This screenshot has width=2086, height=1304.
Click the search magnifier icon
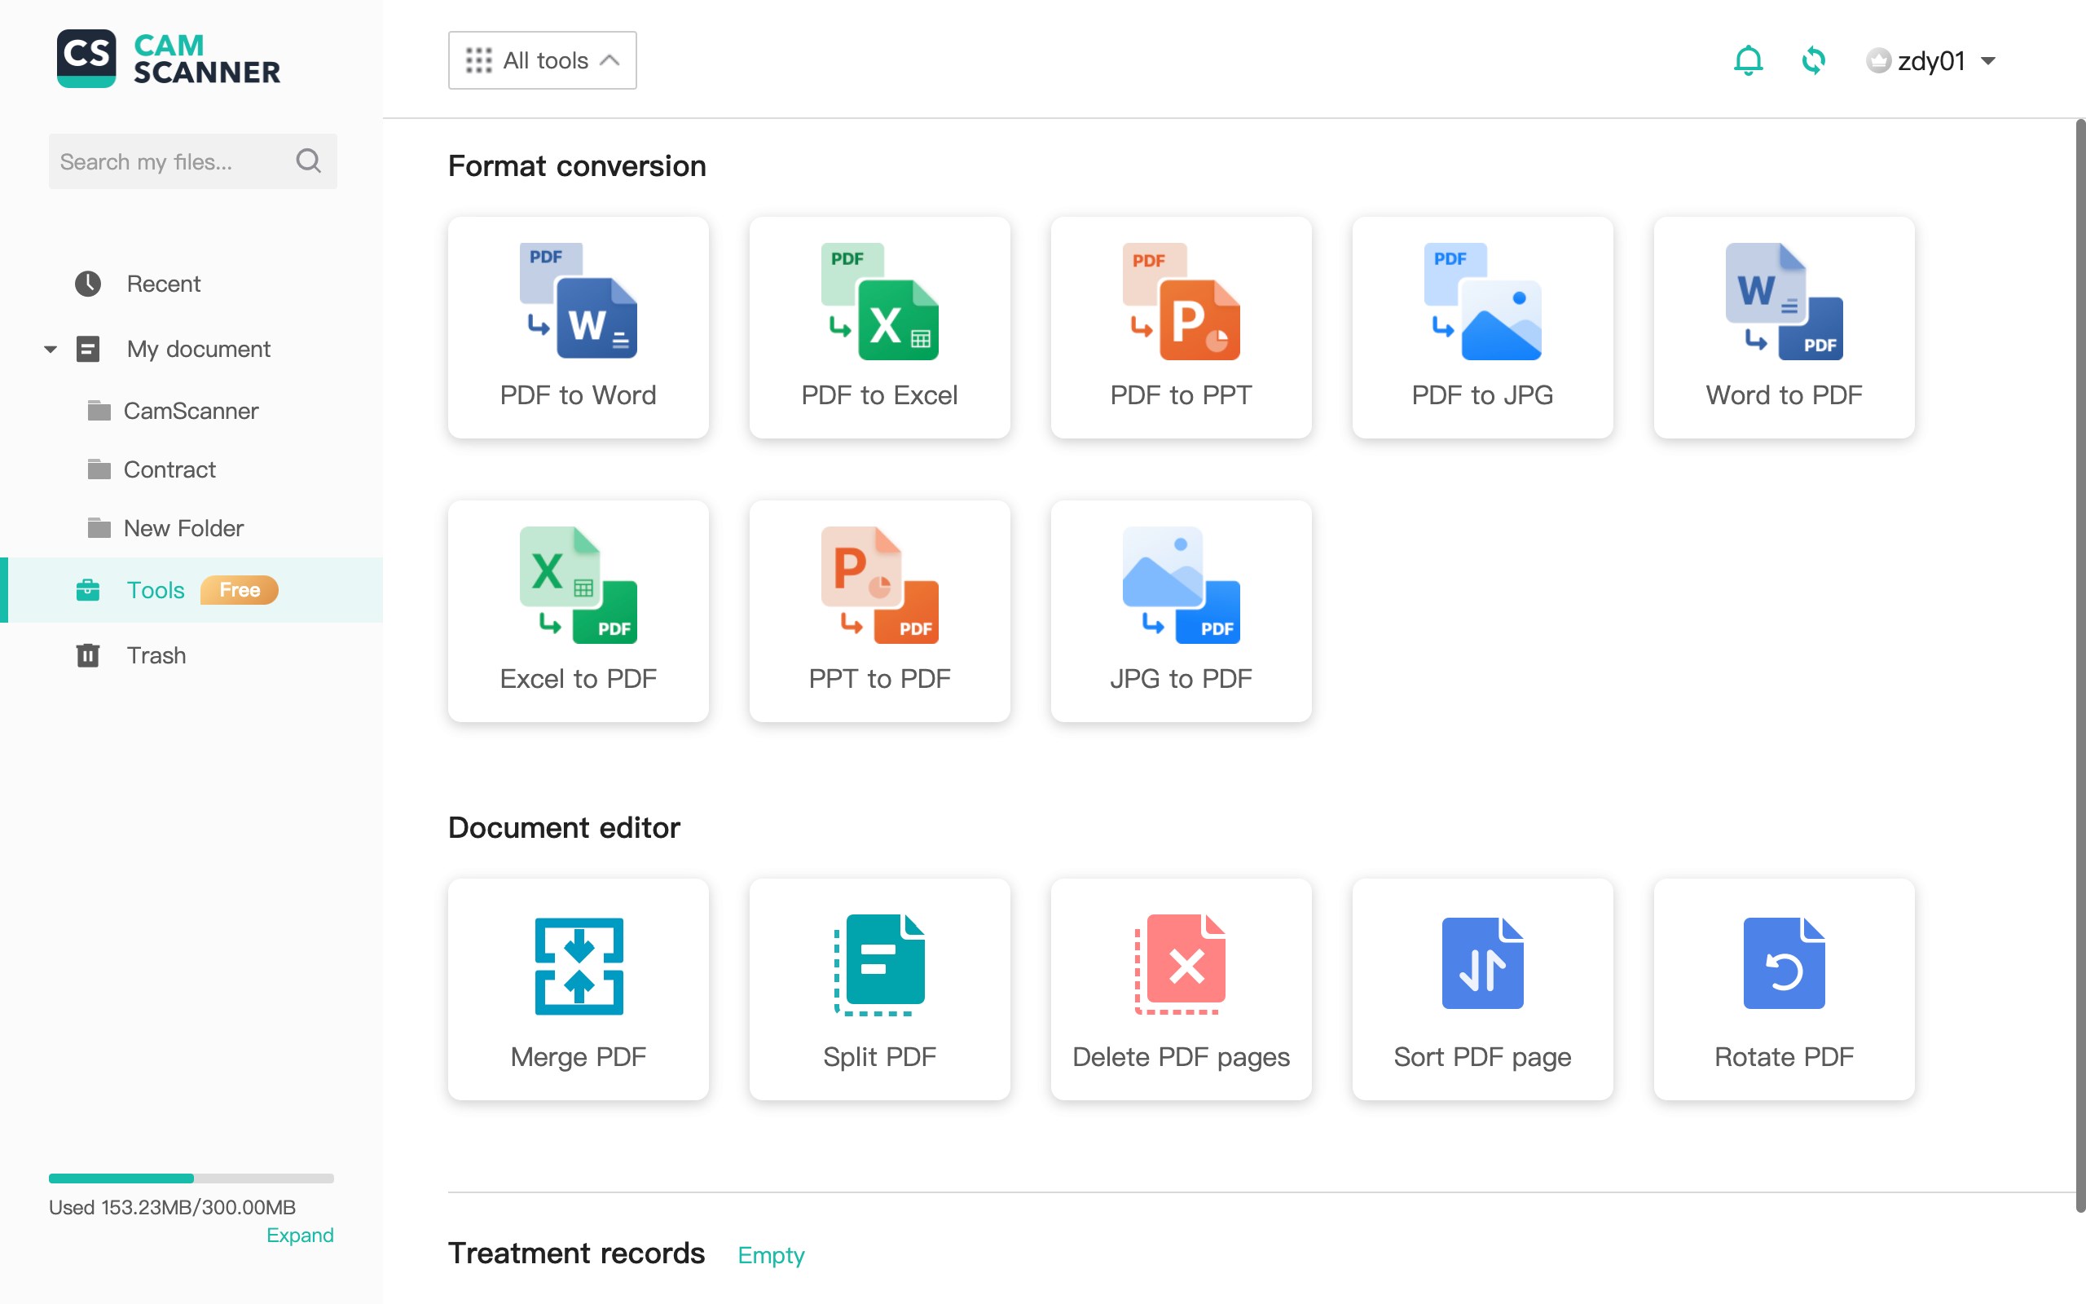pos(308,161)
